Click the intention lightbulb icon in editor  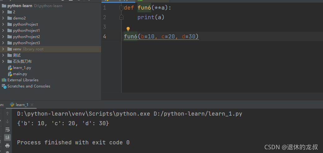coord(128,29)
